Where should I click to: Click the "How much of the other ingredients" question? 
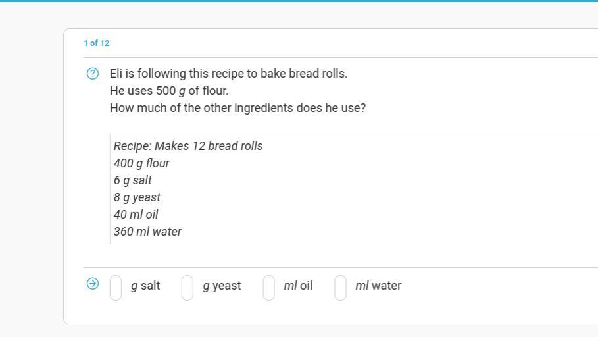point(237,108)
